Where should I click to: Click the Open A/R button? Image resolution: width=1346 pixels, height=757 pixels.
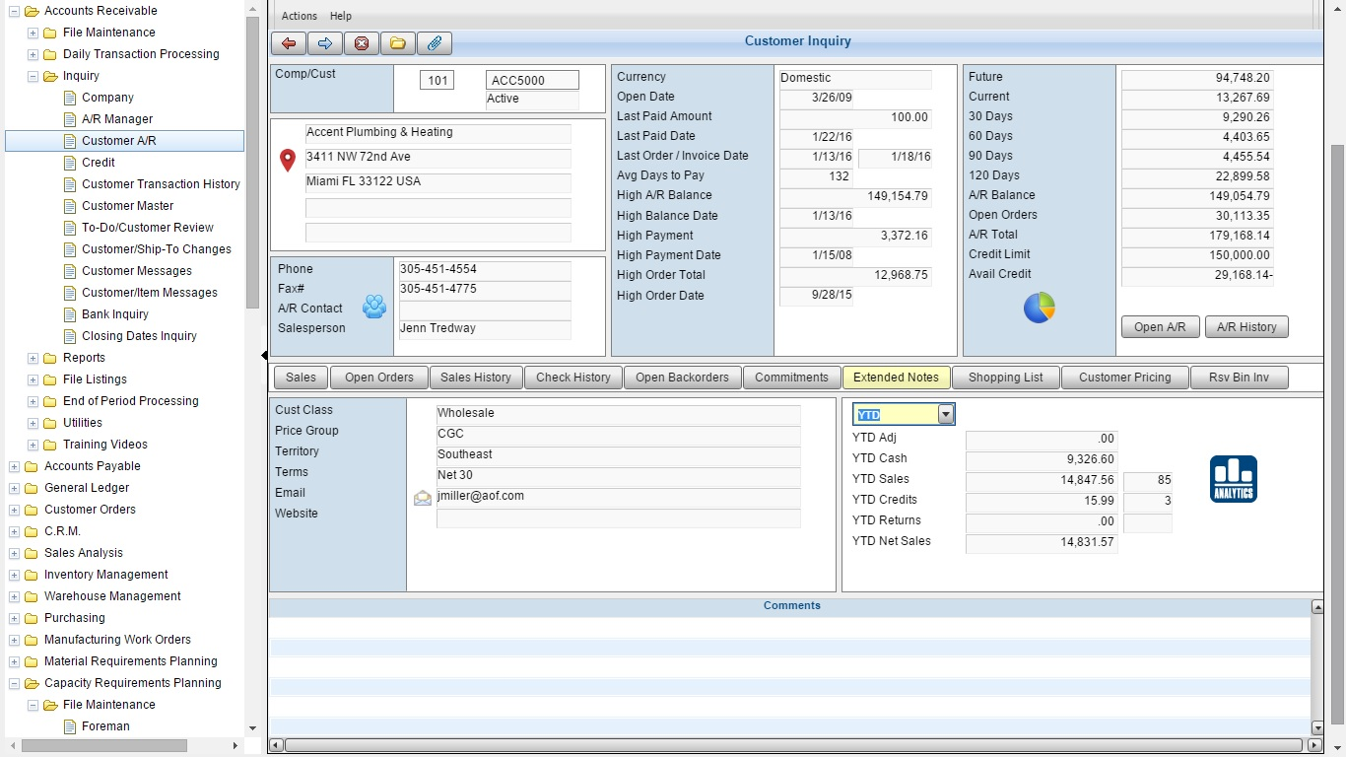(1160, 327)
